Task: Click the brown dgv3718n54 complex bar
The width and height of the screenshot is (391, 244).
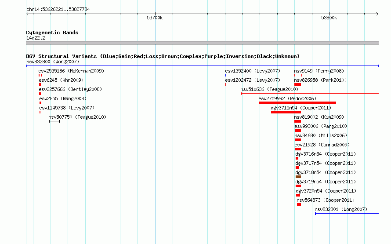Action: pyautogui.click(x=298, y=177)
